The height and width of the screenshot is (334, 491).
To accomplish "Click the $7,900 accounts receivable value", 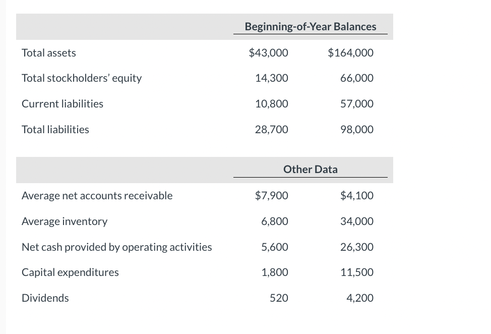I will coord(272,196).
